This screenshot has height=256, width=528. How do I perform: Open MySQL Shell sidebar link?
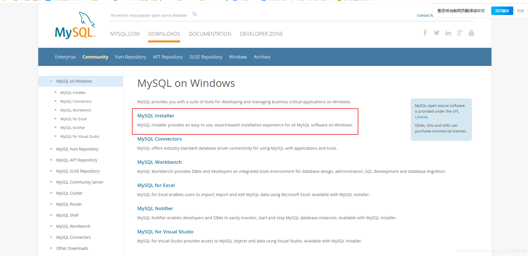tap(67, 215)
